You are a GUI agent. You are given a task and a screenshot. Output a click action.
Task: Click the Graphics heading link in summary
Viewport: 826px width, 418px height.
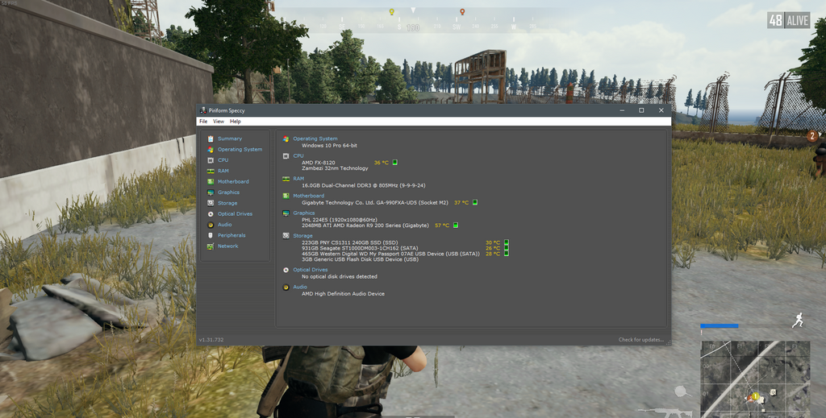point(304,213)
